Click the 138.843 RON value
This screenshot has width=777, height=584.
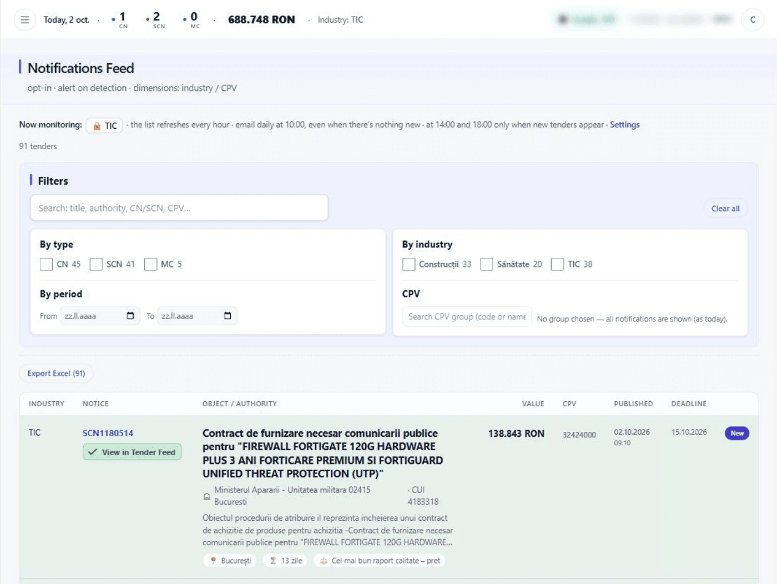[516, 433]
